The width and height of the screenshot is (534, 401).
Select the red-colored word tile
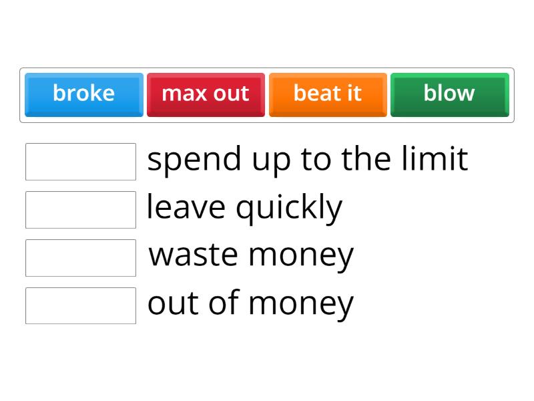coord(206,94)
